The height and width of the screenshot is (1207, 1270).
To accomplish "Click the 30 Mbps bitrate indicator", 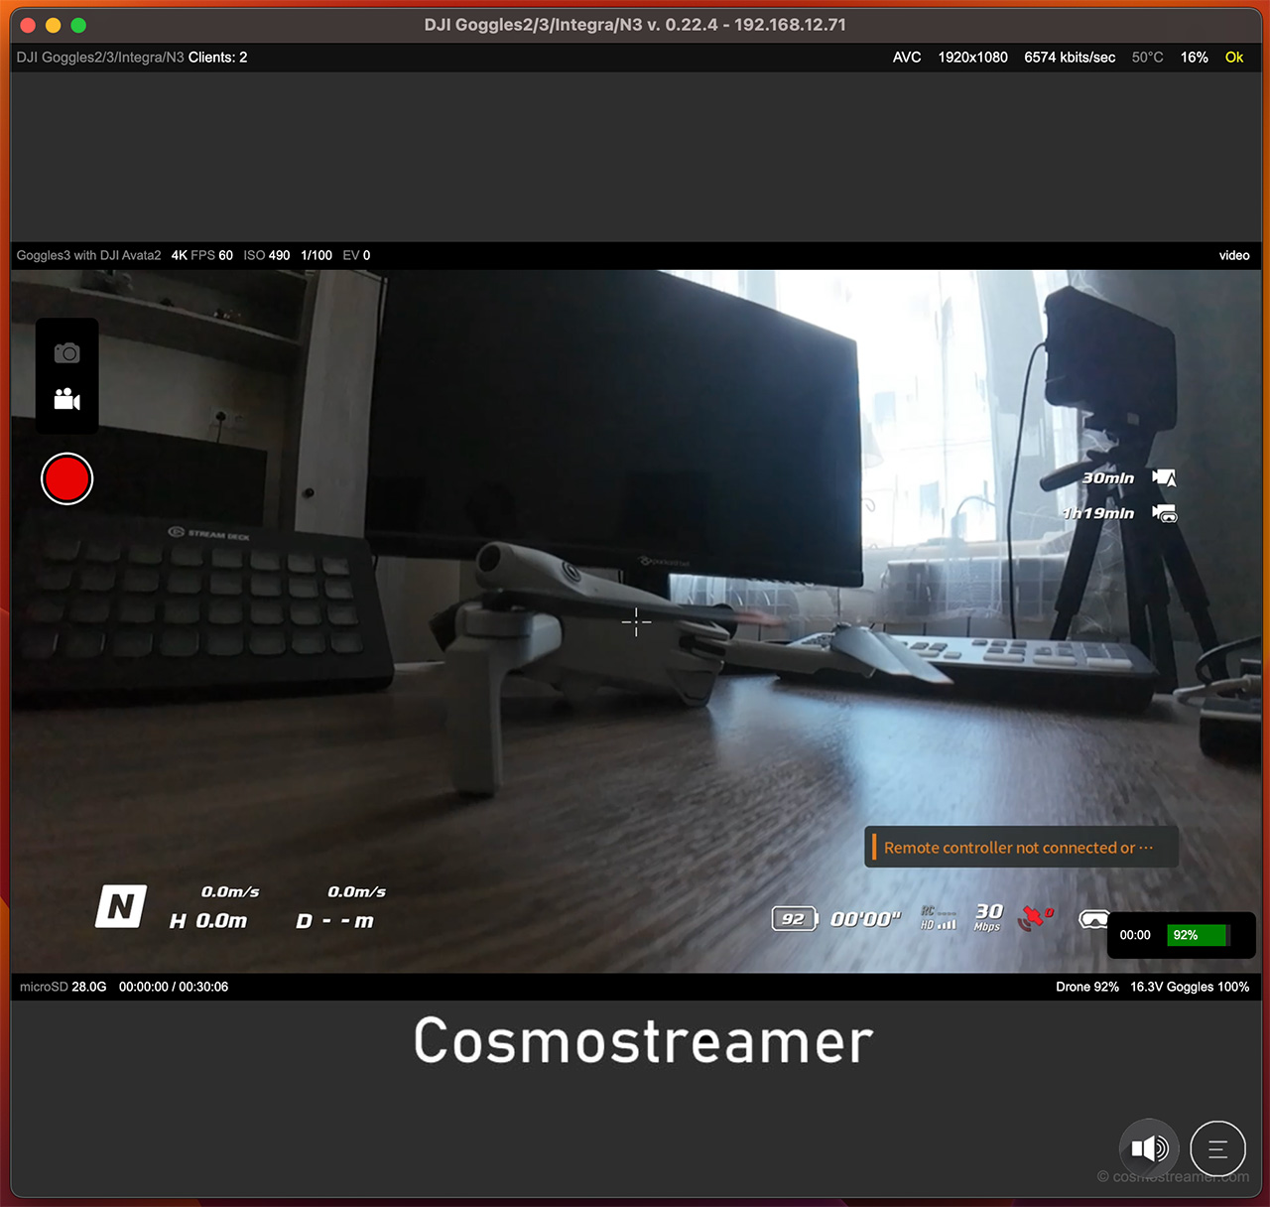I will 988,917.
